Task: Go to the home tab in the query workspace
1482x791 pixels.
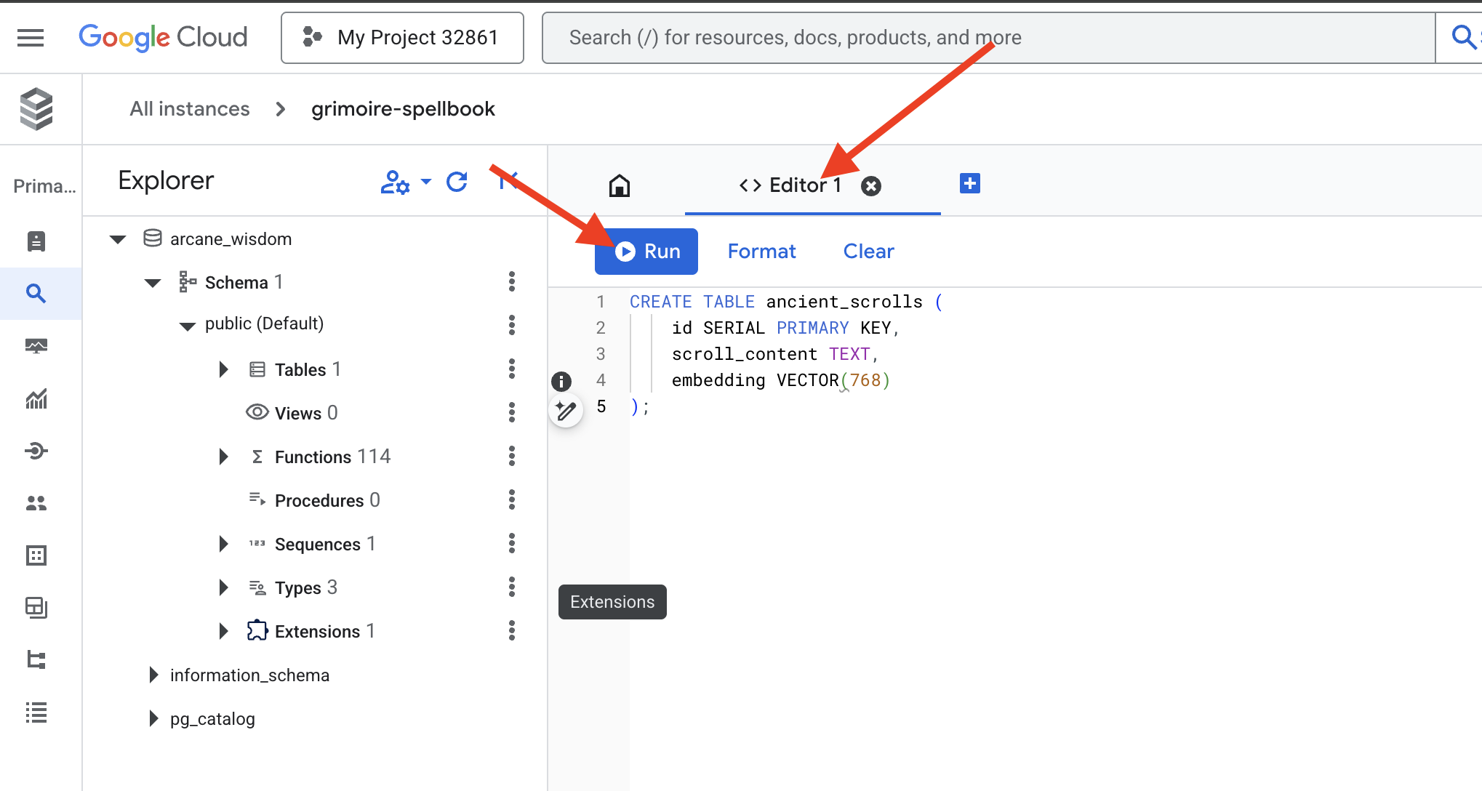Action: pos(619,185)
